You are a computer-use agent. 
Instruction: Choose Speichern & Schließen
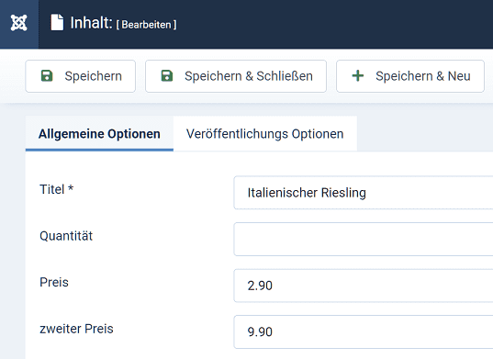(236, 76)
